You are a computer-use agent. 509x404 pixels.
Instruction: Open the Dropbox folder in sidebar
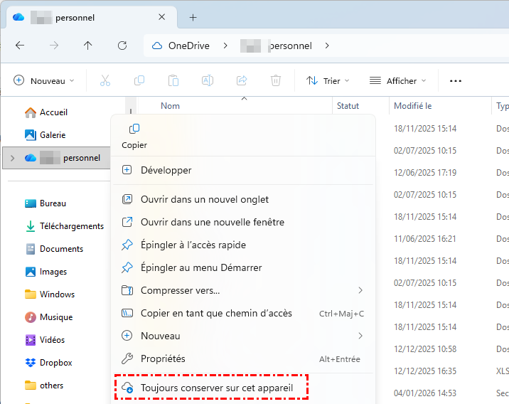click(55, 363)
